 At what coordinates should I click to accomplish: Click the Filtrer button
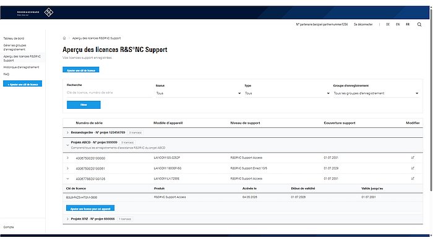[x=84, y=104]
